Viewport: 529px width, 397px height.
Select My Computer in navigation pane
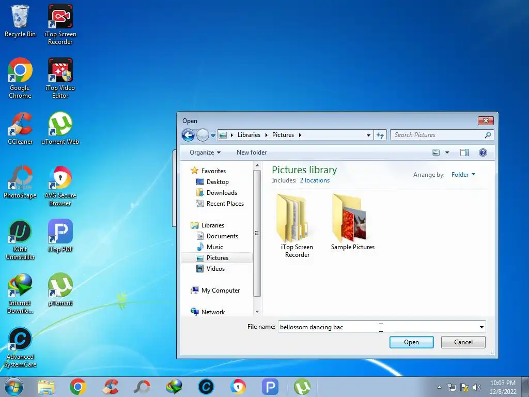[x=215, y=291]
